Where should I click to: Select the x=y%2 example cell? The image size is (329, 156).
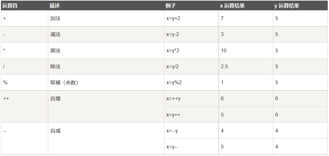pyautogui.click(x=191, y=82)
